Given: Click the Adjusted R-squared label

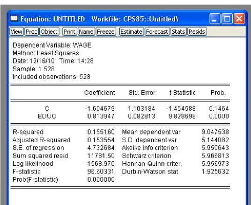Looking at the screenshot, I should 41,140.
